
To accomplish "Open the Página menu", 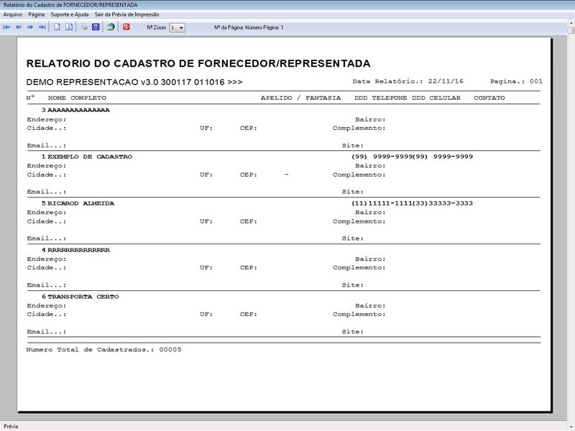I will pos(37,14).
